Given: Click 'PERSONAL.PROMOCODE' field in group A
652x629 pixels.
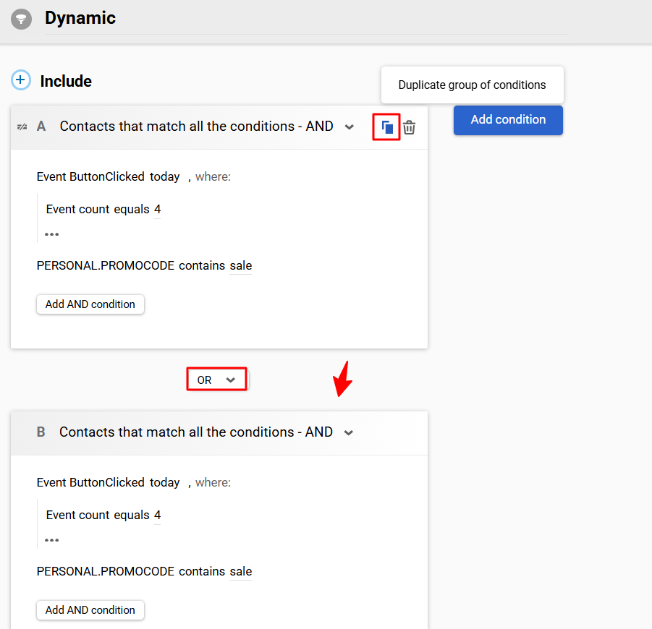Looking at the screenshot, I should pyautogui.click(x=106, y=265).
